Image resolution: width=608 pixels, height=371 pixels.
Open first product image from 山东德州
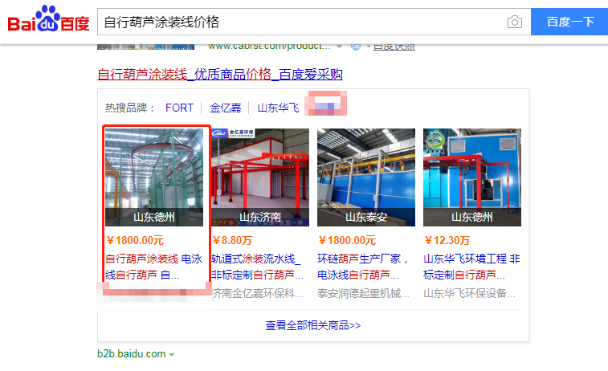click(156, 177)
